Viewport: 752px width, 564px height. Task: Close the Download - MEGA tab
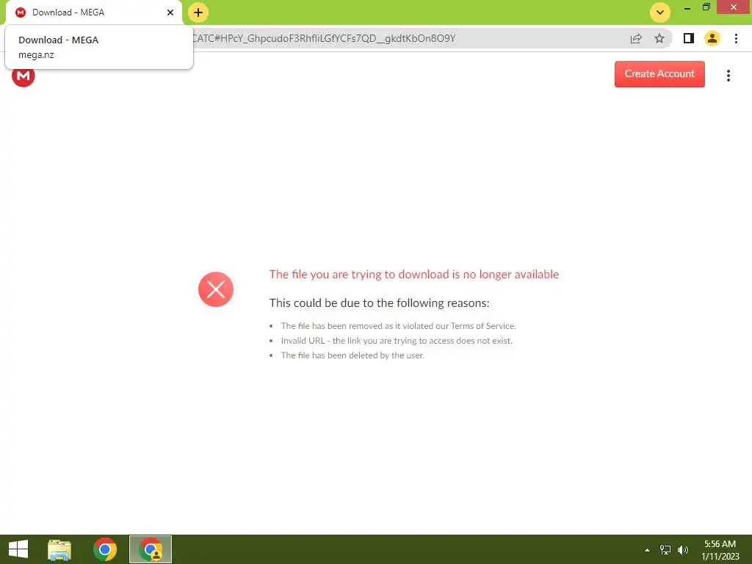170,12
